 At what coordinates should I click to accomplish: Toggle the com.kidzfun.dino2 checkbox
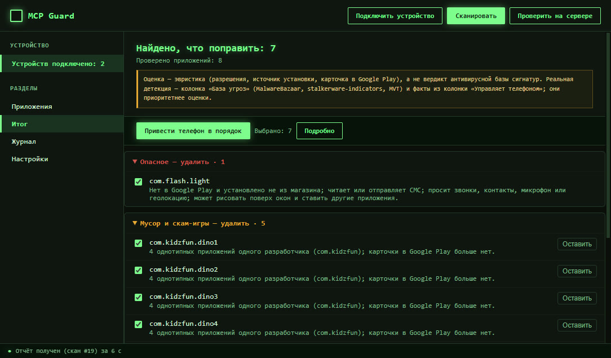[x=138, y=271]
